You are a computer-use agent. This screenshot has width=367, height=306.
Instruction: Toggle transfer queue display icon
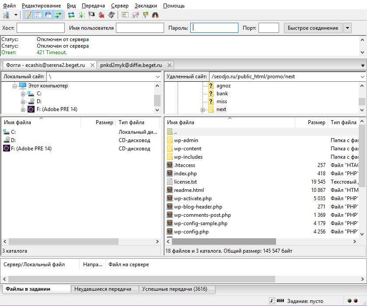pyautogui.click(x=58, y=15)
